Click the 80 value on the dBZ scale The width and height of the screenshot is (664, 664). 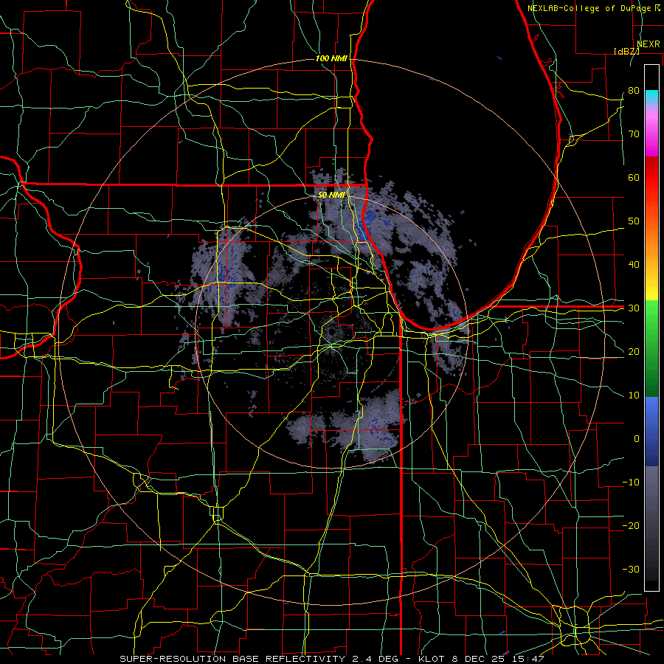click(634, 91)
